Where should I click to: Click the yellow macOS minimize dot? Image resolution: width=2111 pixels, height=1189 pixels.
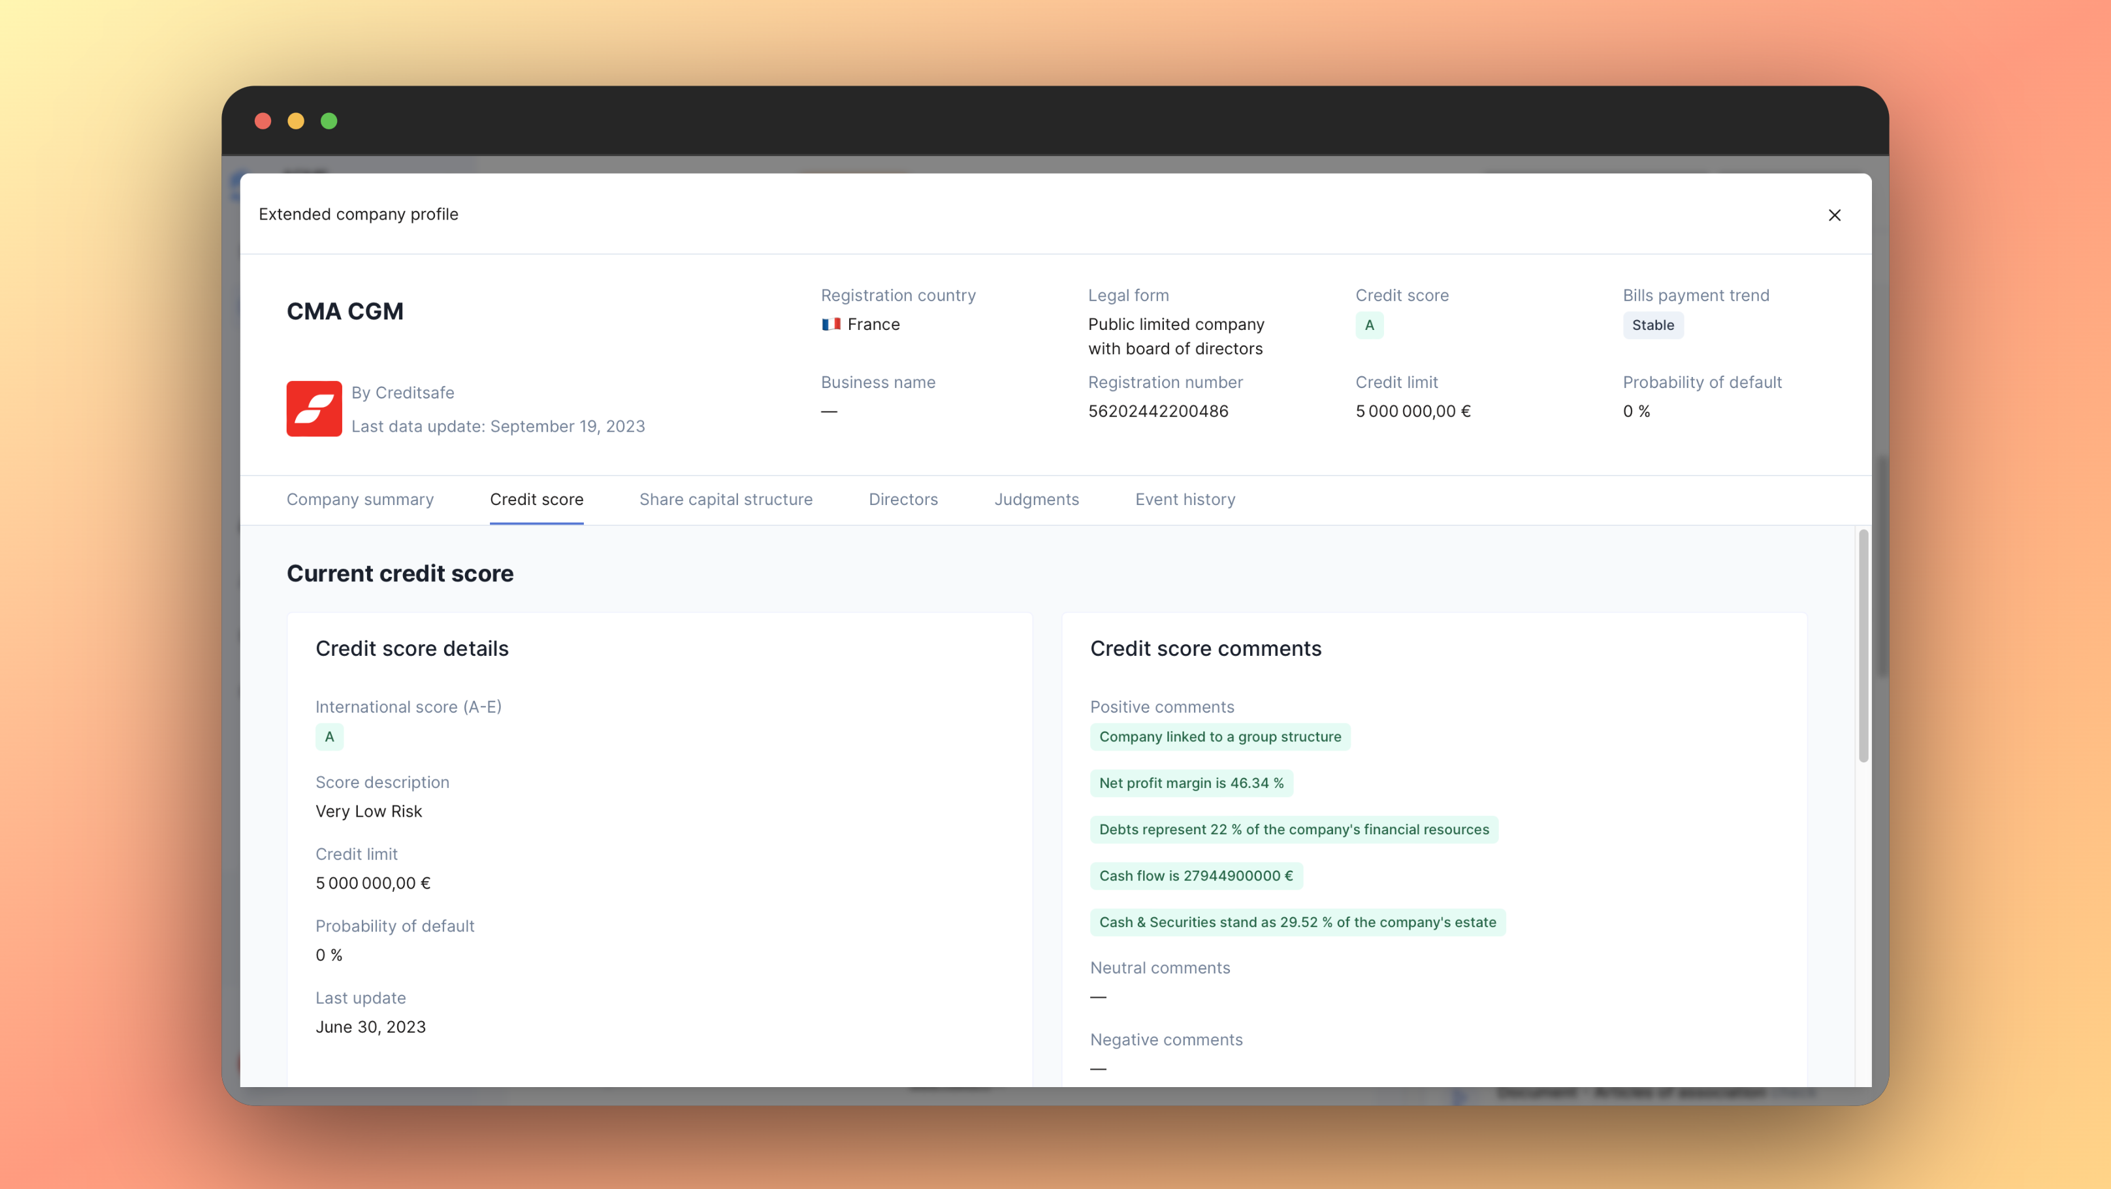pyautogui.click(x=296, y=122)
